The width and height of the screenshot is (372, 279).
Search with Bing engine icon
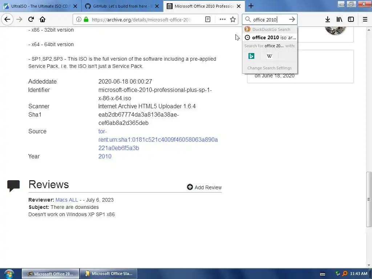[x=251, y=56]
